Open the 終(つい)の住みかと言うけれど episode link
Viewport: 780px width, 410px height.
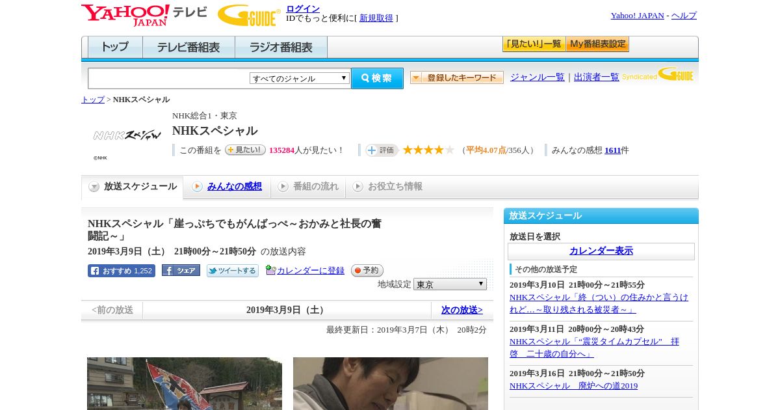(x=599, y=303)
